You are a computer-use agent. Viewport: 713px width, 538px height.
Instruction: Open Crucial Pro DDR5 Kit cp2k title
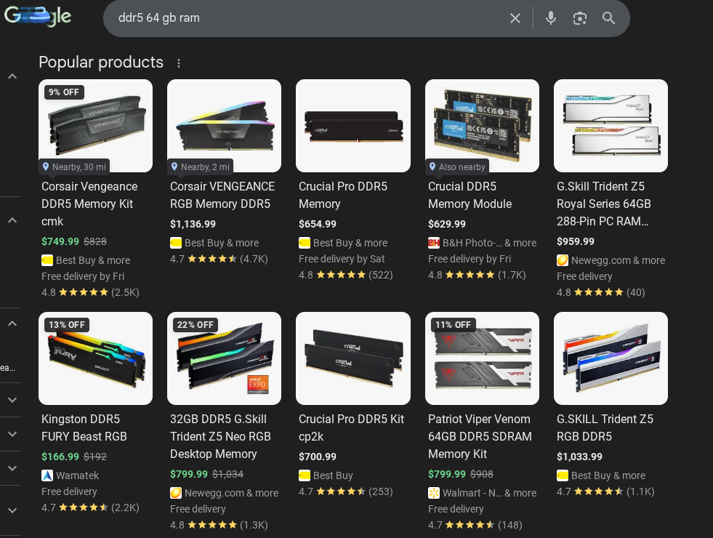(351, 427)
